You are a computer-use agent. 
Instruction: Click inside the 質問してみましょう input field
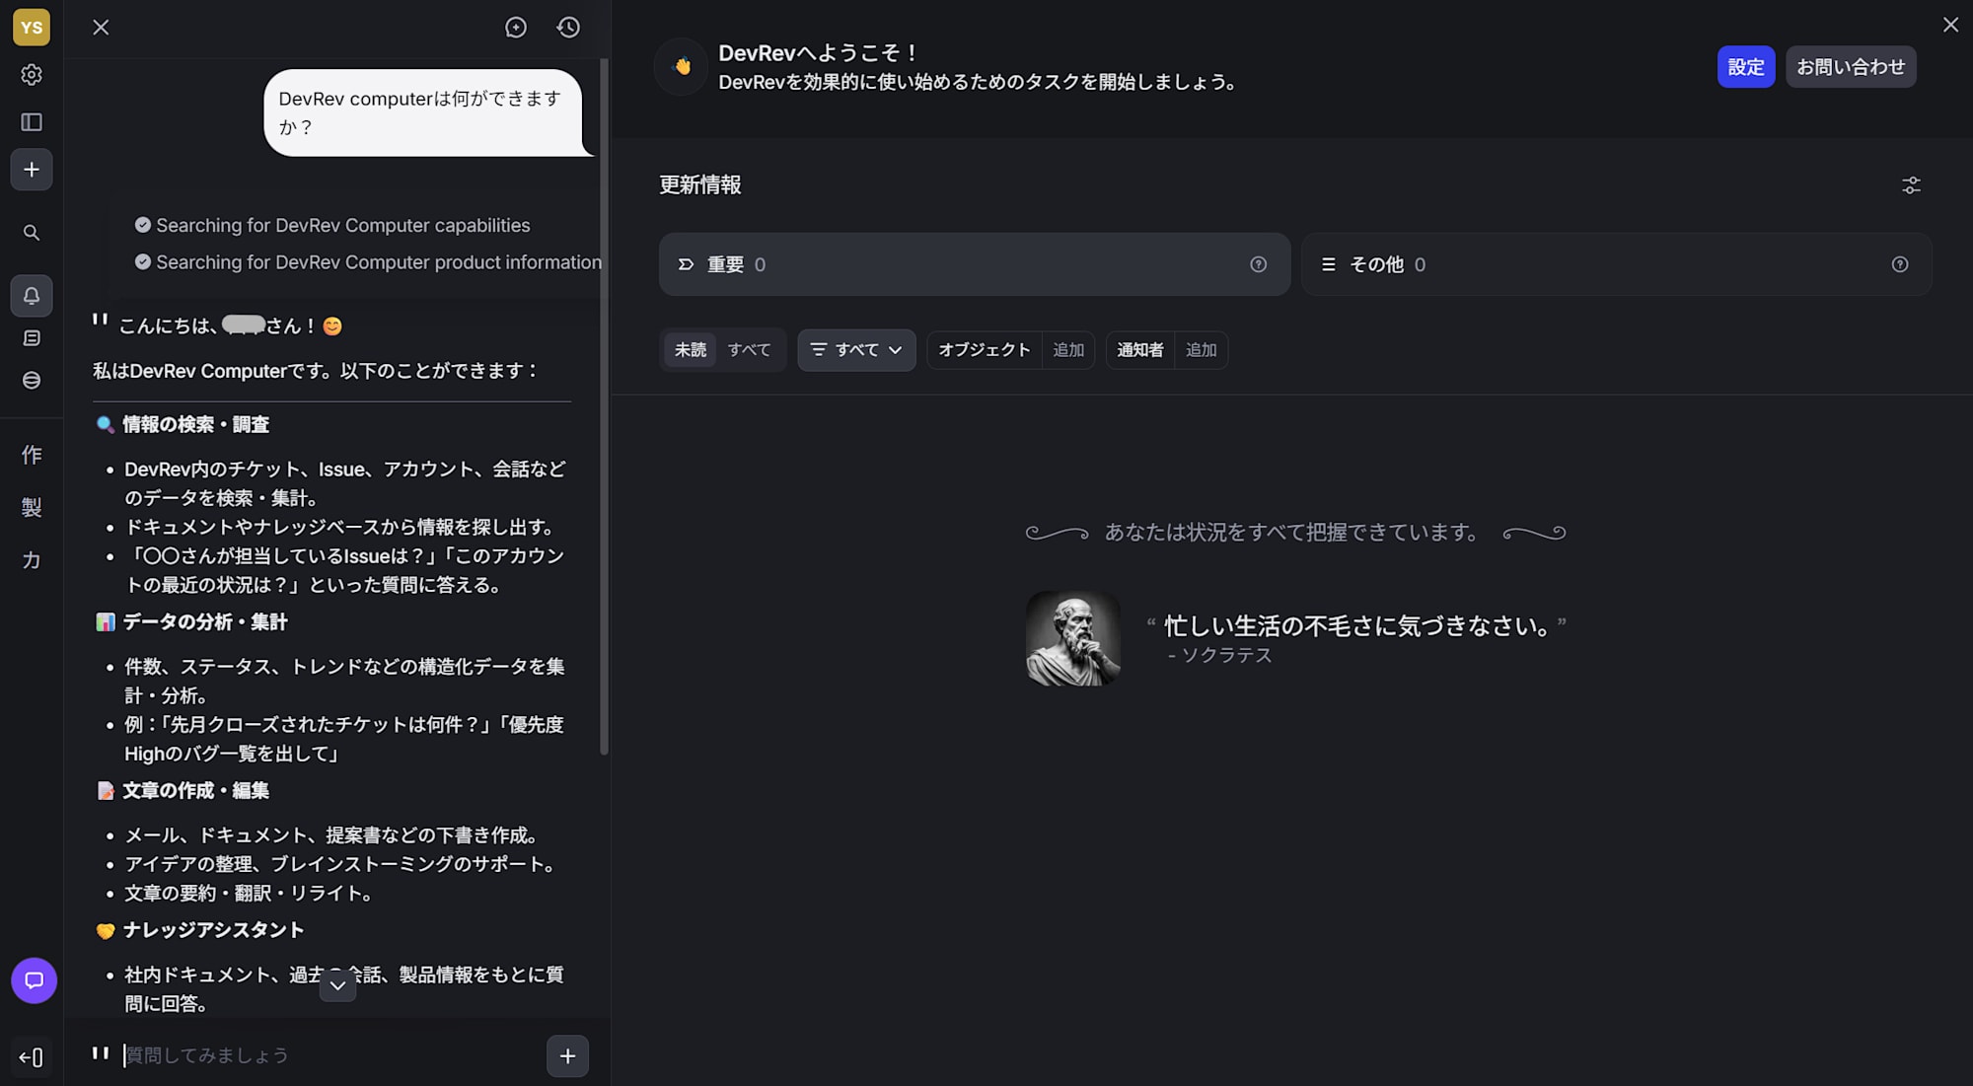tap(296, 1054)
